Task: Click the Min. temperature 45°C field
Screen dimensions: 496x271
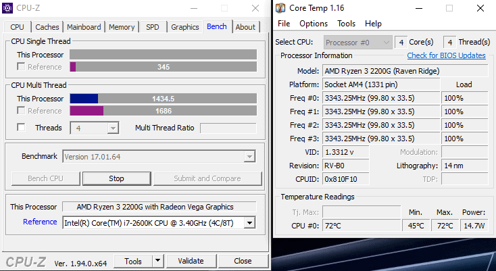Action: pyautogui.click(x=416, y=226)
